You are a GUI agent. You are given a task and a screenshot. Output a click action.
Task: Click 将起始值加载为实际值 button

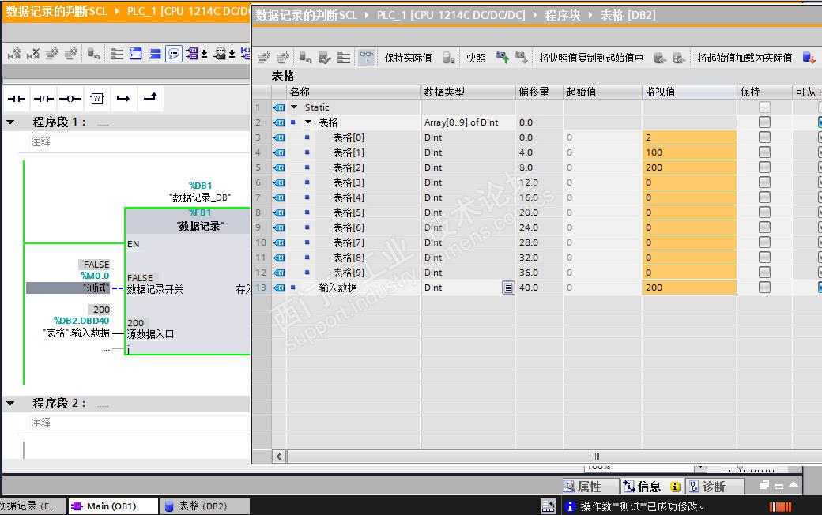[x=745, y=58]
